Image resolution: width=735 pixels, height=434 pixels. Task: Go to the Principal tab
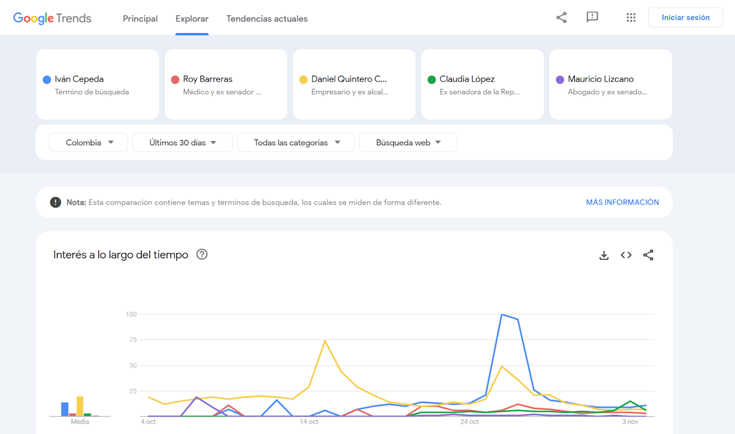click(140, 19)
